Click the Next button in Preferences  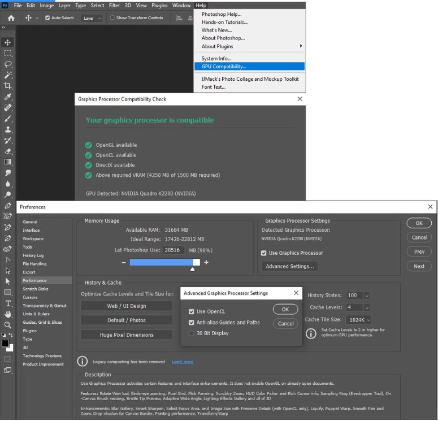(419, 267)
